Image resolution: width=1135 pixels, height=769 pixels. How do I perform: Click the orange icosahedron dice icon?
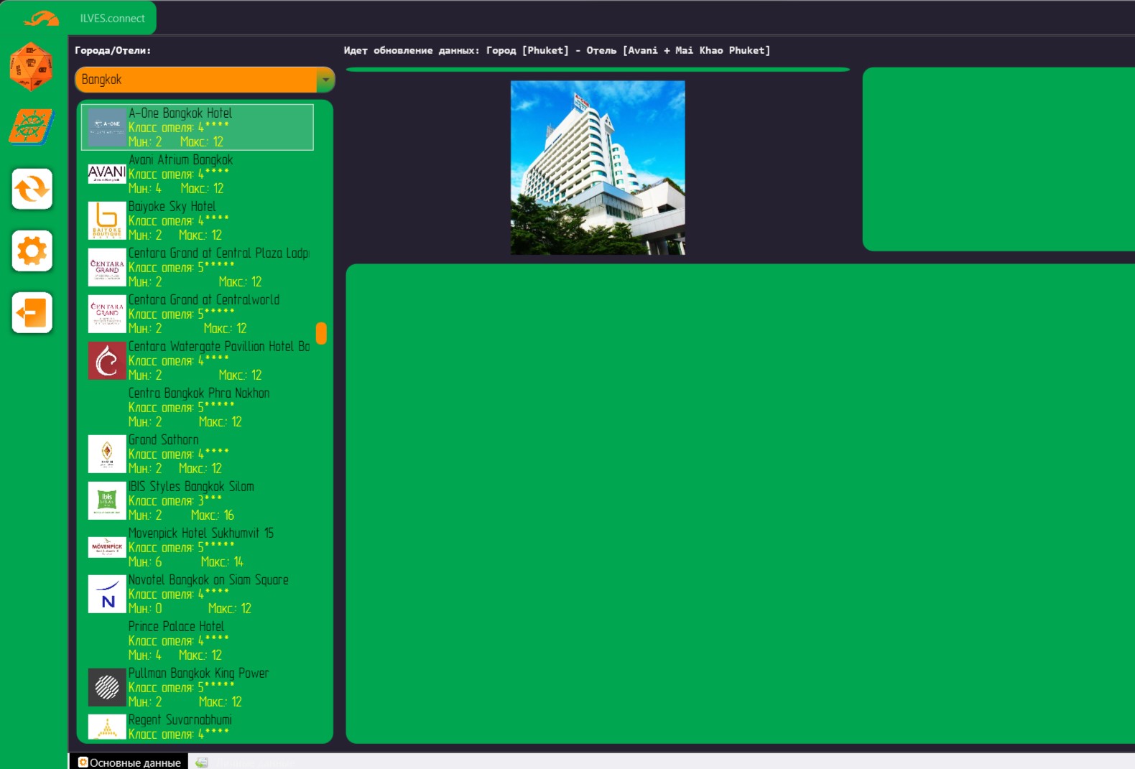(x=31, y=66)
